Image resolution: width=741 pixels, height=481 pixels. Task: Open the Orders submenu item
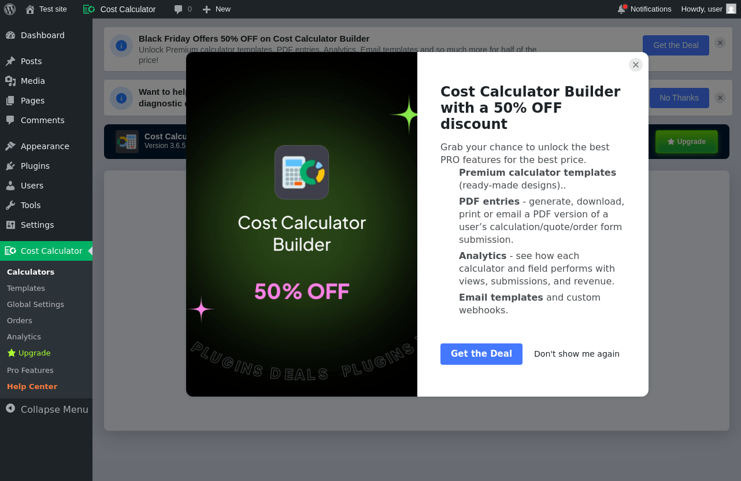click(x=20, y=321)
